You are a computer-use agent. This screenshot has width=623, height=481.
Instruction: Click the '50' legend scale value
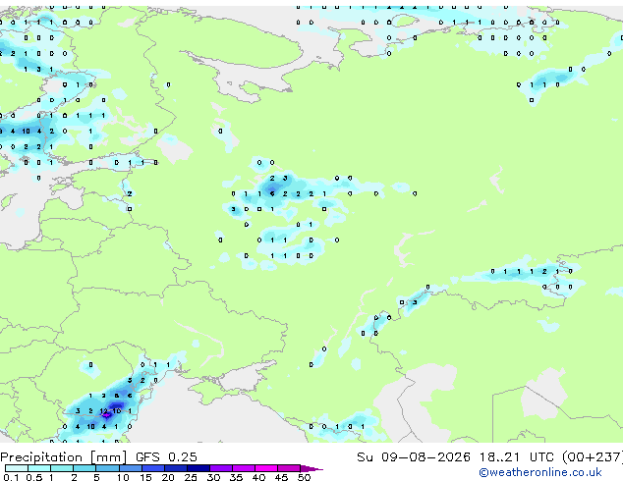(x=304, y=477)
